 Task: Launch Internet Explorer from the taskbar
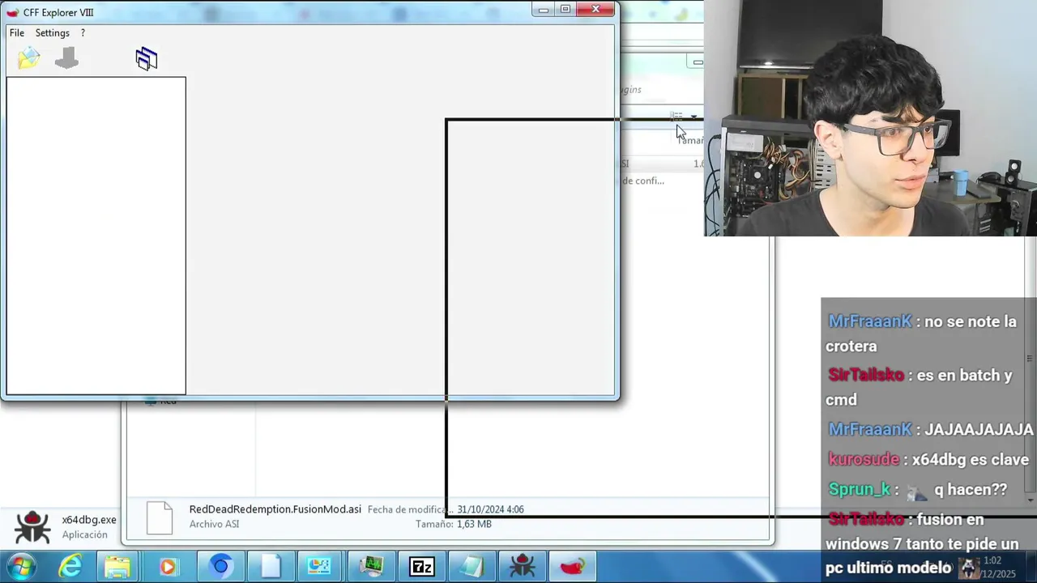point(70,567)
